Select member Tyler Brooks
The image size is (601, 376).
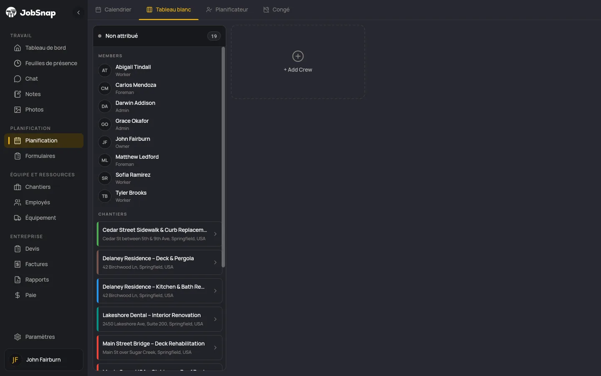click(x=159, y=196)
